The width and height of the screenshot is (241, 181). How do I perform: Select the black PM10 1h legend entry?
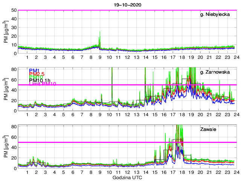(x=40, y=81)
